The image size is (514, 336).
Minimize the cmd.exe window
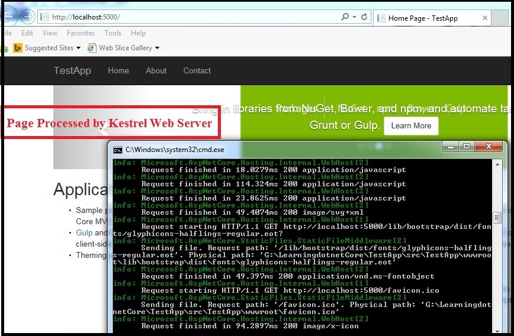tap(451, 146)
